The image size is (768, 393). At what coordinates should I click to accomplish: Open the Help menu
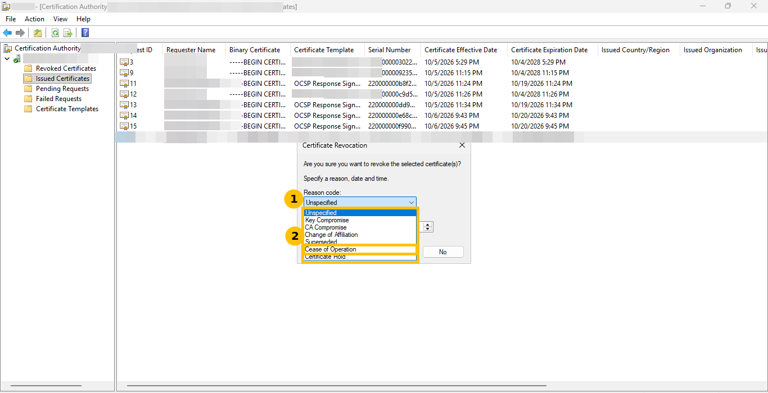click(x=83, y=19)
